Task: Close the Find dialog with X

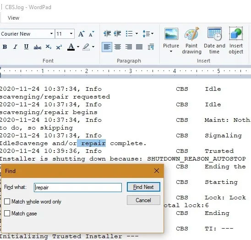Action: [157, 171]
